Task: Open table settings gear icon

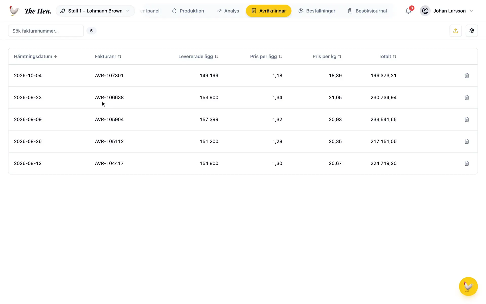Action: (x=472, y=31)
